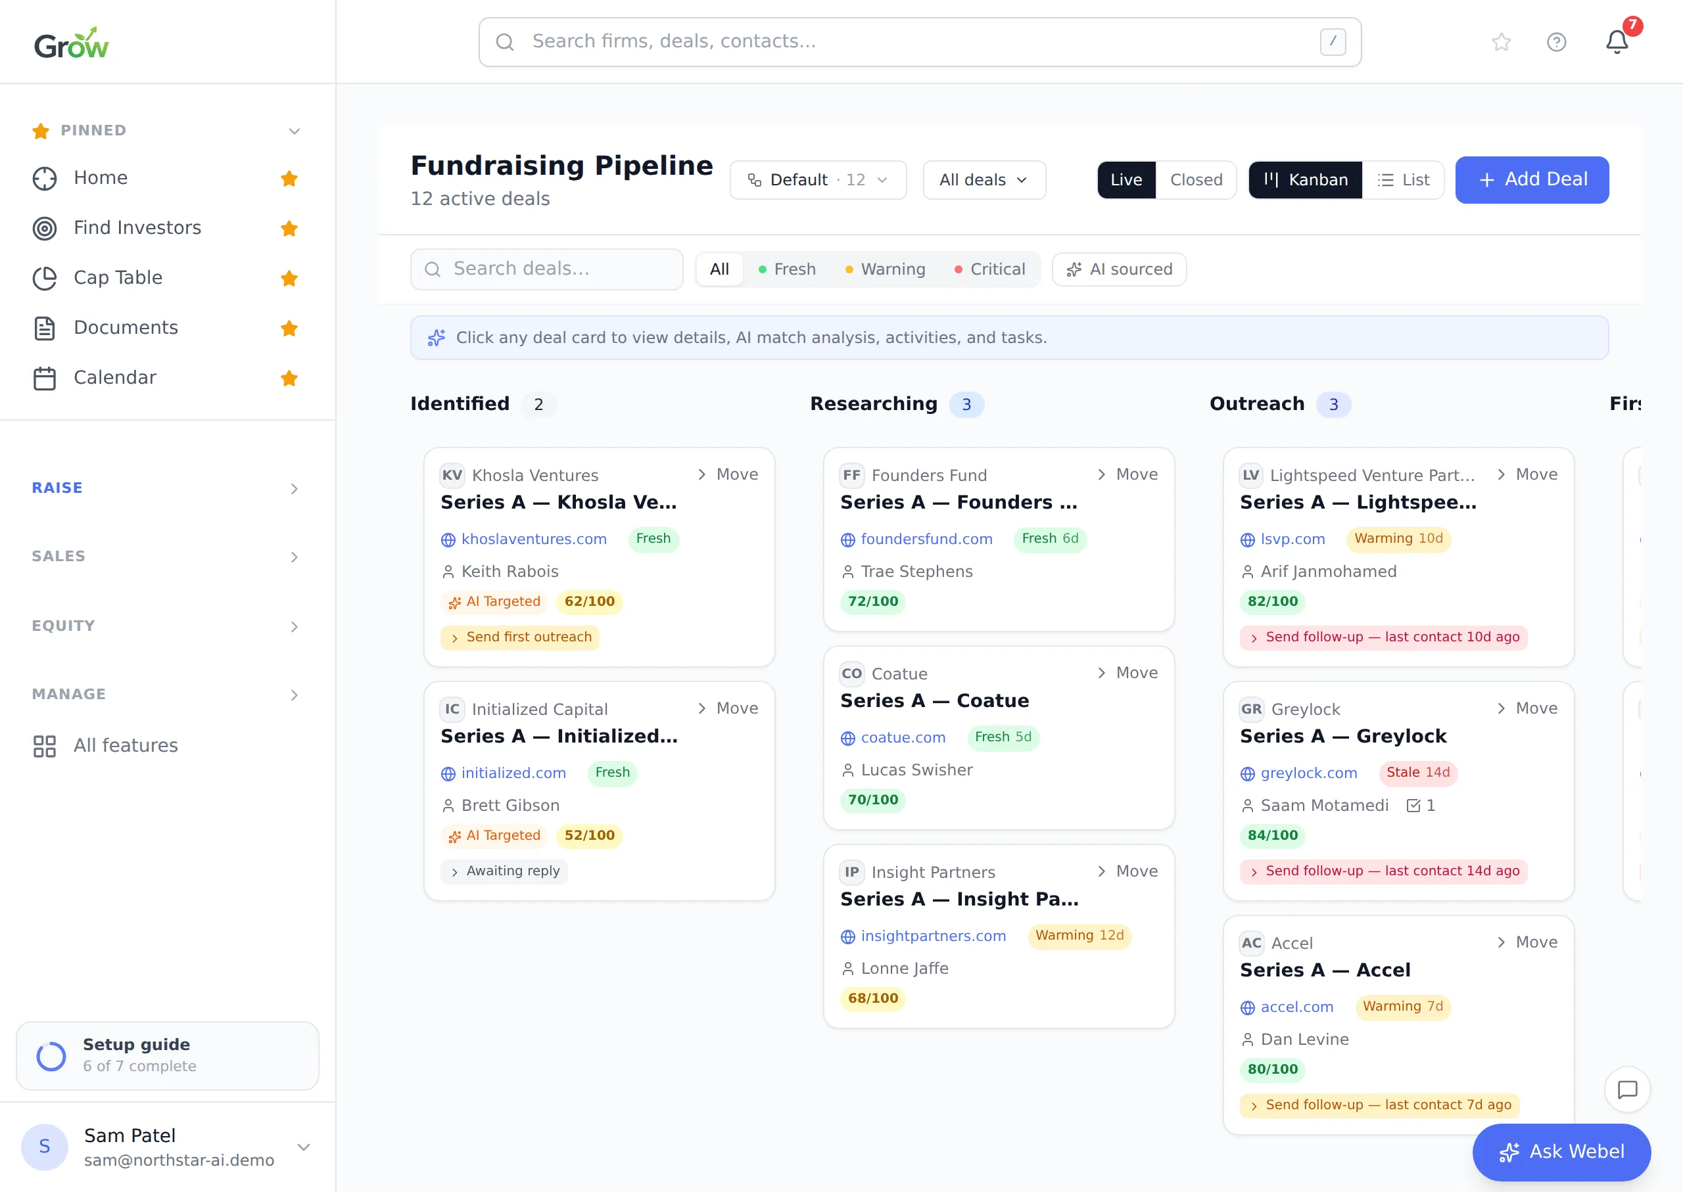Click the Documents file icon
1683x1192 pixels.
45,328
